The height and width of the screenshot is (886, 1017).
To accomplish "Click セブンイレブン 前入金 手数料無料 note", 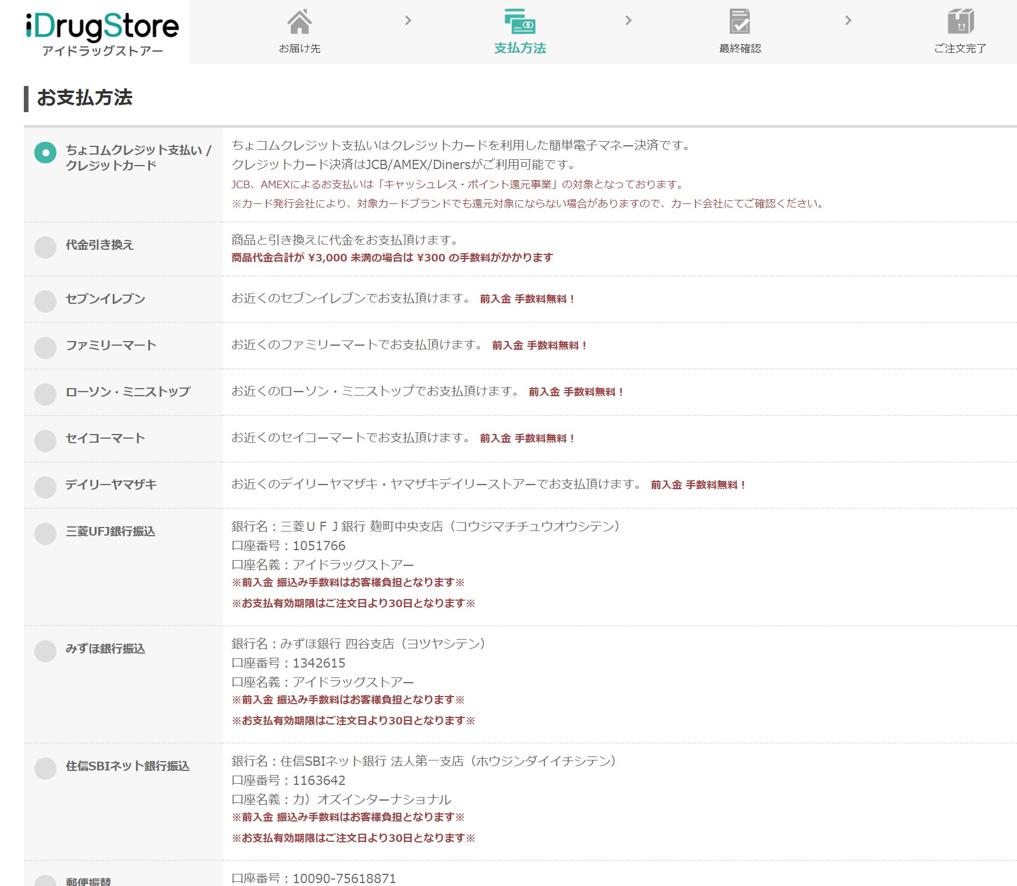I will (527, 299).
